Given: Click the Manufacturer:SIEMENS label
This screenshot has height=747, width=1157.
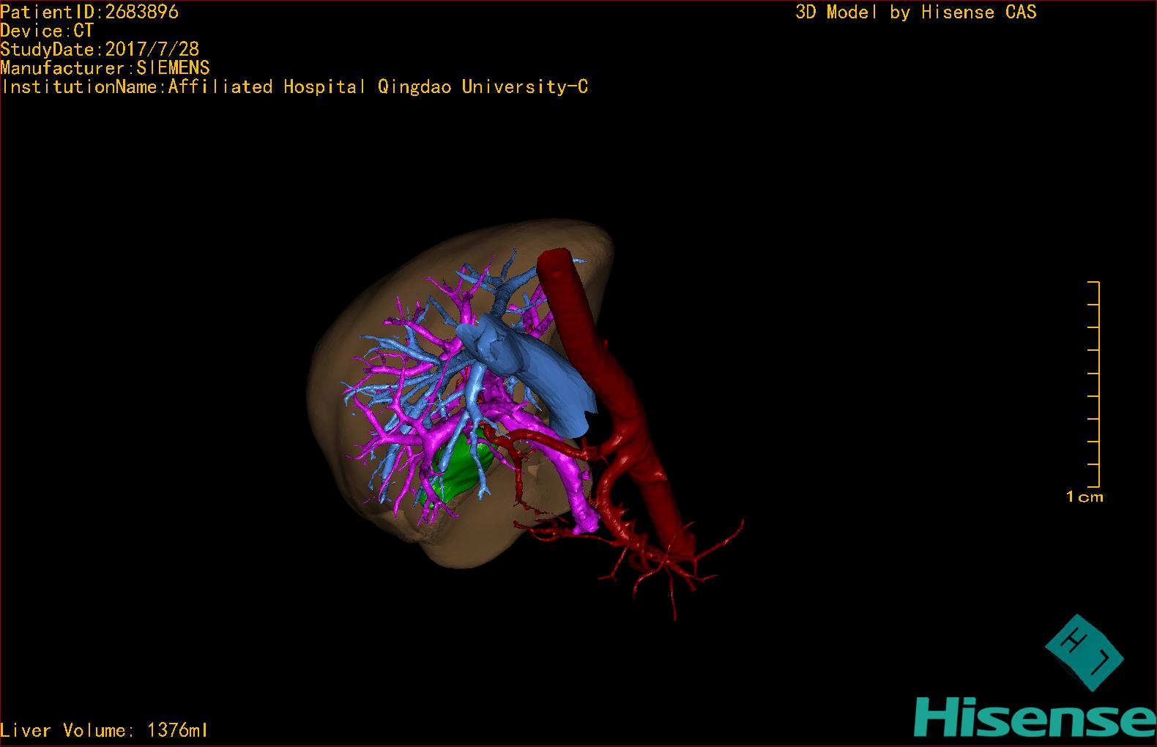Looking at the screenshot, I should 105,68.
